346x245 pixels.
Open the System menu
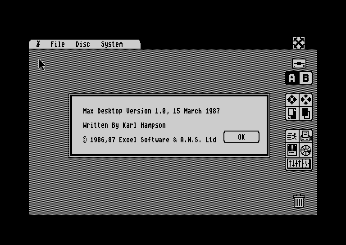(x=112, y=44)
